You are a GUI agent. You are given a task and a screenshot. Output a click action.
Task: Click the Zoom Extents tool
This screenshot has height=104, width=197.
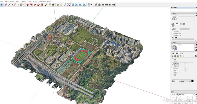coord(68,5)
